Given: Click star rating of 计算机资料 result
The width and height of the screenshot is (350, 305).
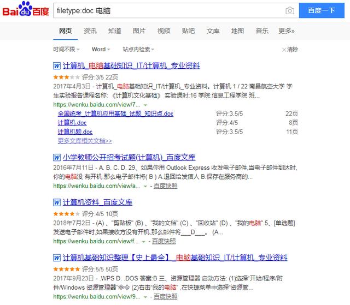Looking at the screenshot, I should coord(66,214).
